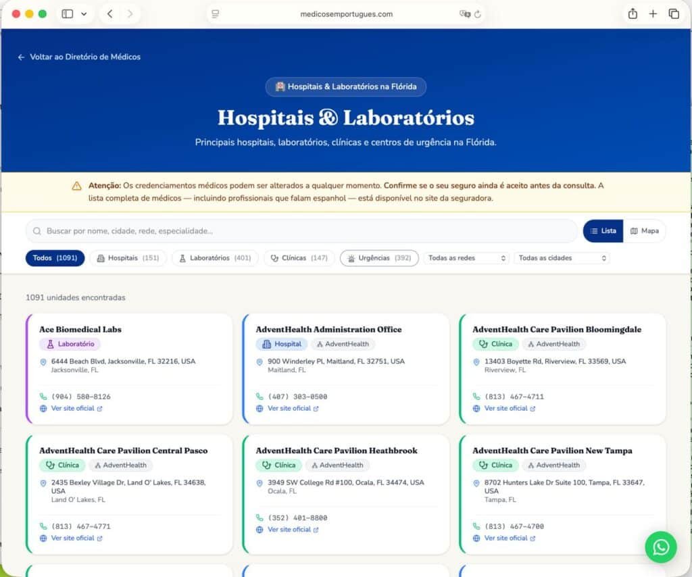Open a new tab with plus icon
692x577 pixels.
click(x=653, y=14)
